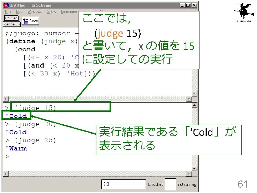Maximize the DrScheme window

coord(188,5)
